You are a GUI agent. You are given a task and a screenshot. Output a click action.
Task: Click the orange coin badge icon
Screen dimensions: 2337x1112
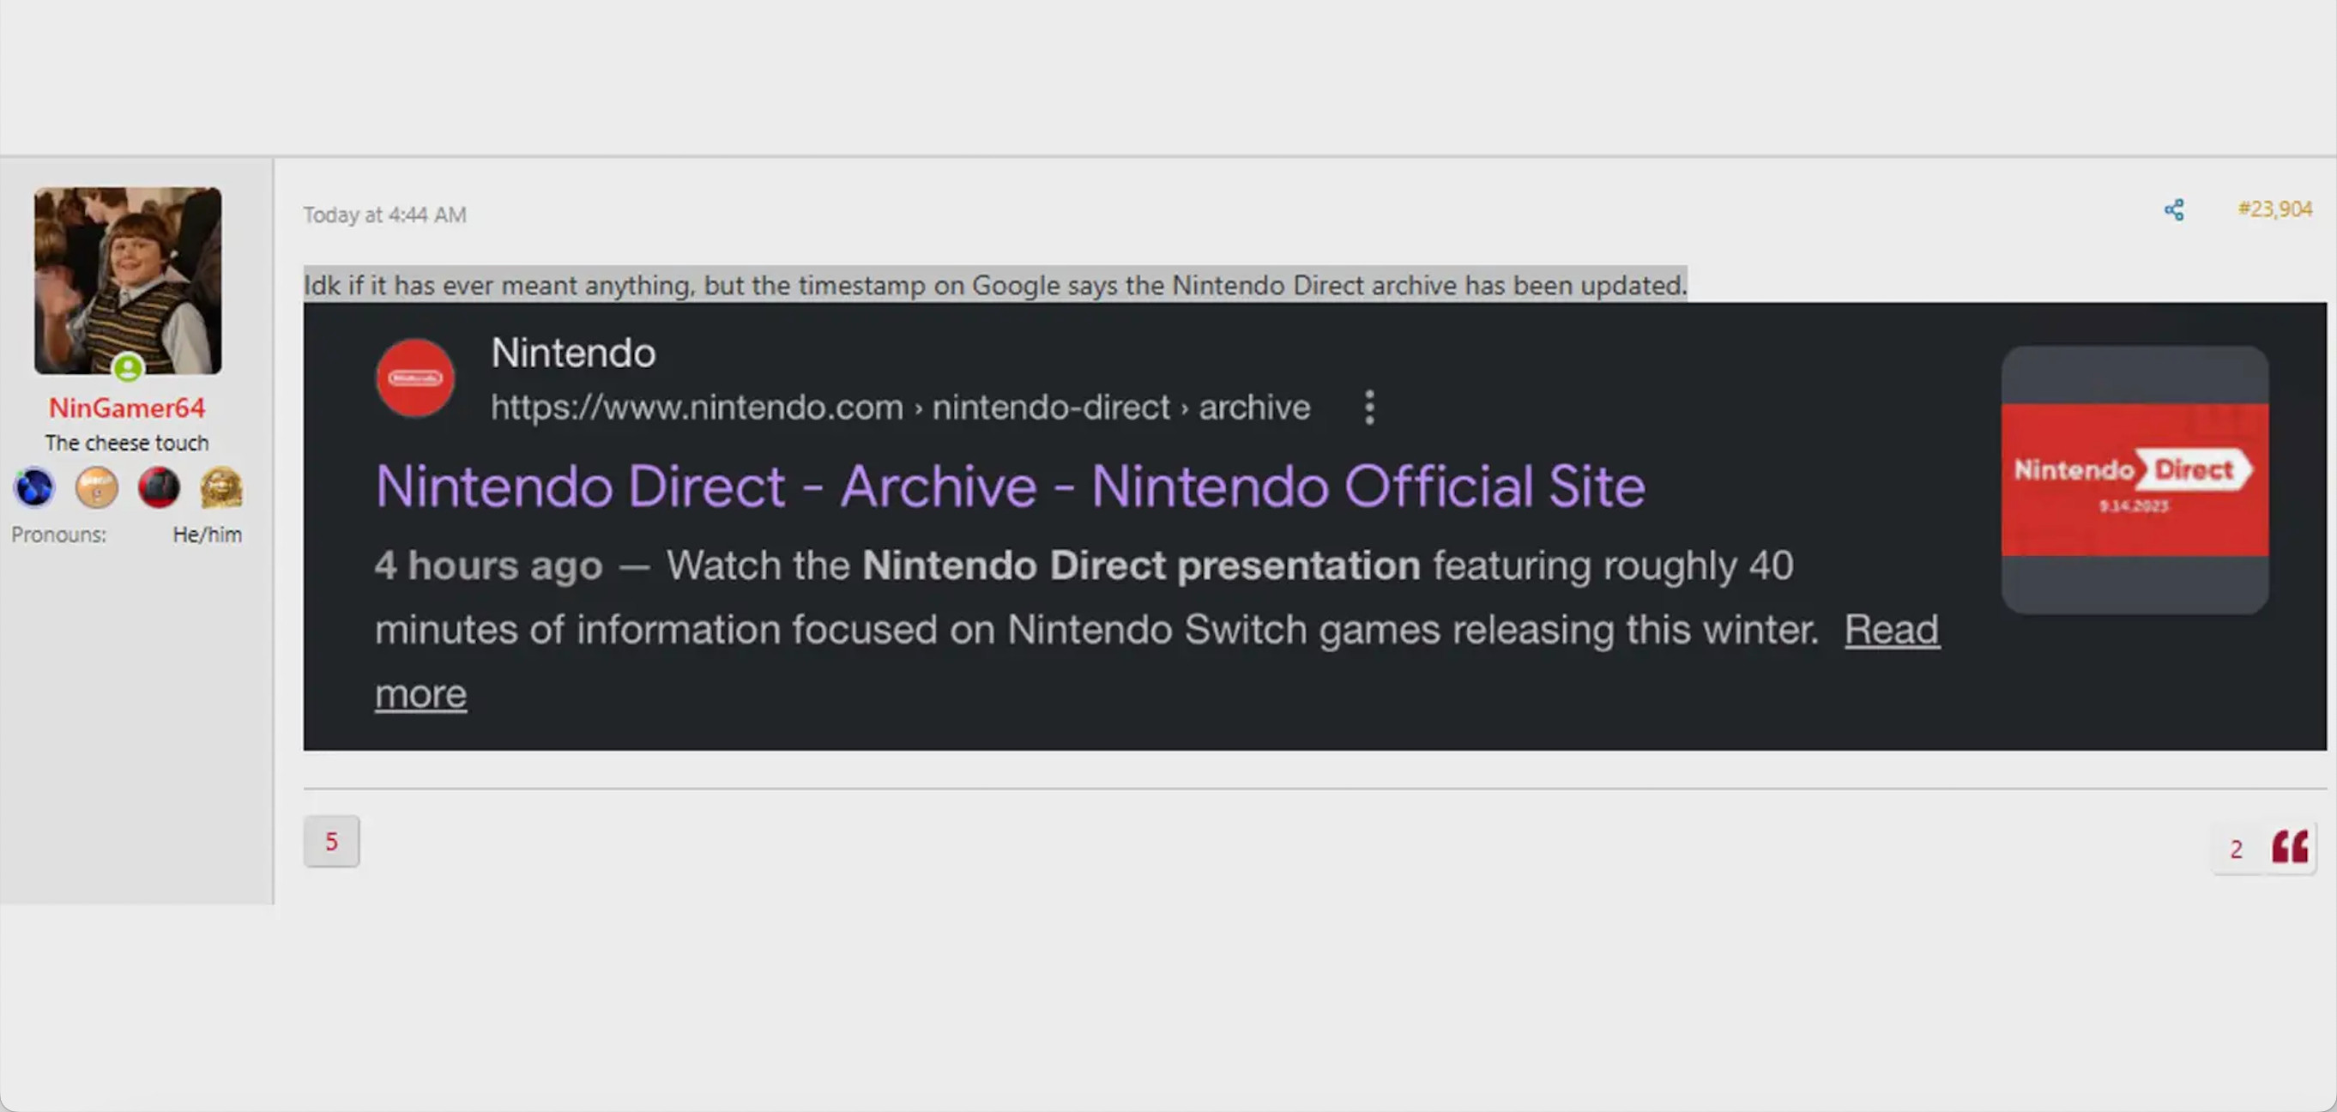(97, 487)
